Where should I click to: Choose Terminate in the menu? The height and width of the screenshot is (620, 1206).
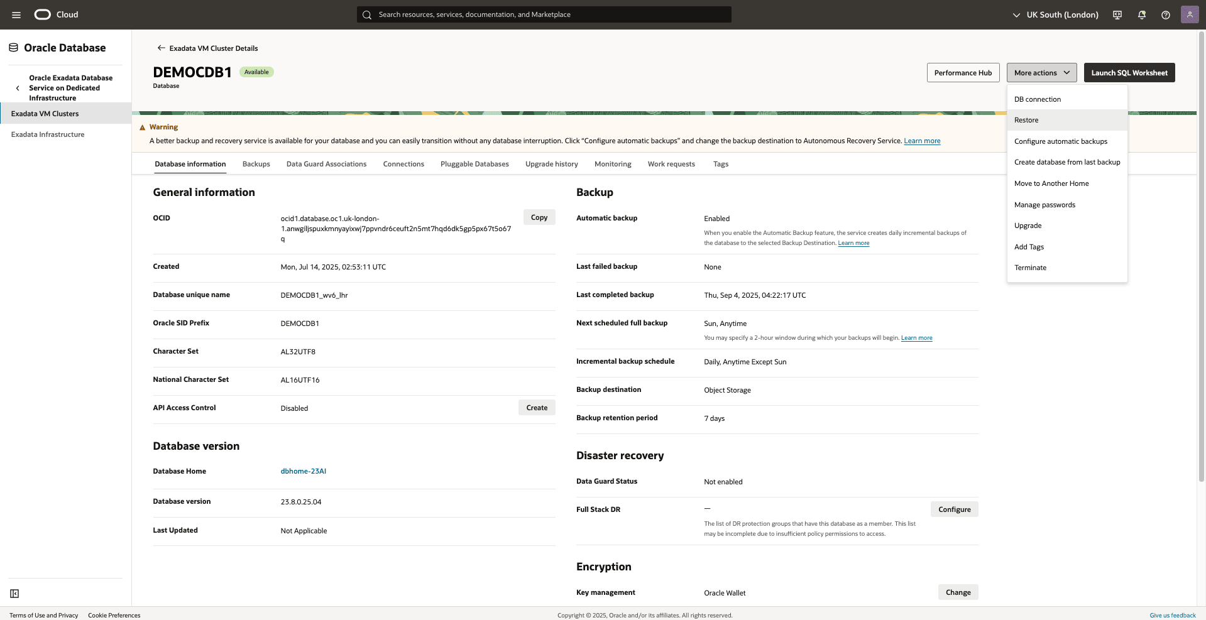coord(1067,268)
